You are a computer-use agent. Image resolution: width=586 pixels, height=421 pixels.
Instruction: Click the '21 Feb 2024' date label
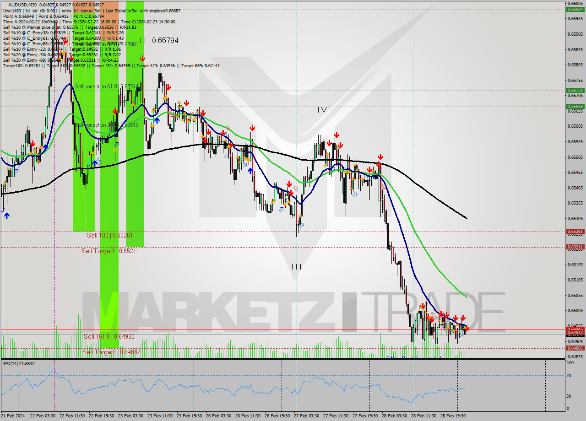click(x=13, y=416)
